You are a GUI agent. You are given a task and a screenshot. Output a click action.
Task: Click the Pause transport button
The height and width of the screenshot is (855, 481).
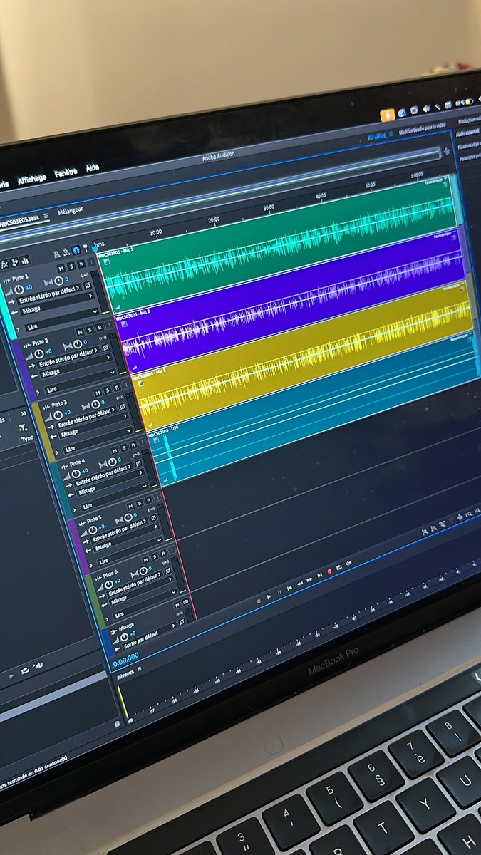pos(279,592)
